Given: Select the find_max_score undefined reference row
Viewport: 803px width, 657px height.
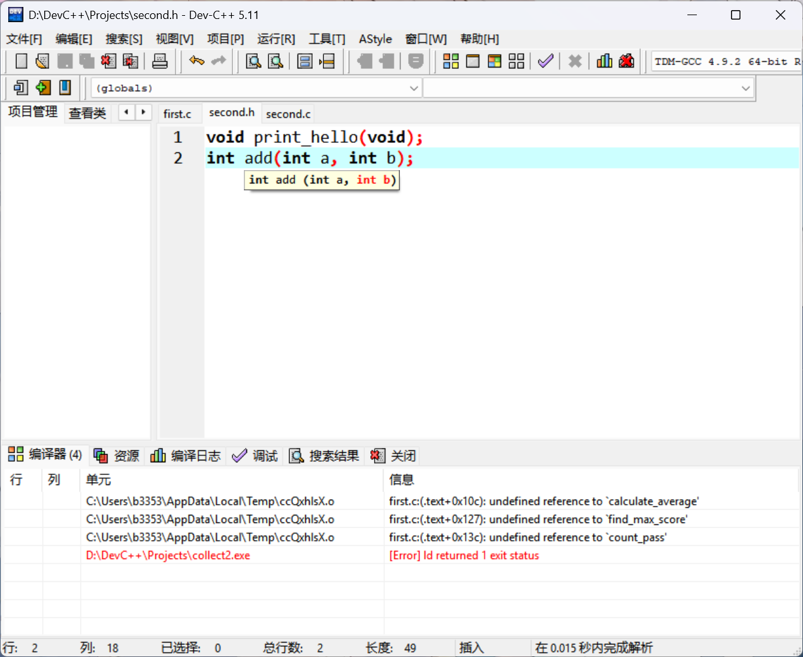Looking at the screenshot, I should [401, 519].
